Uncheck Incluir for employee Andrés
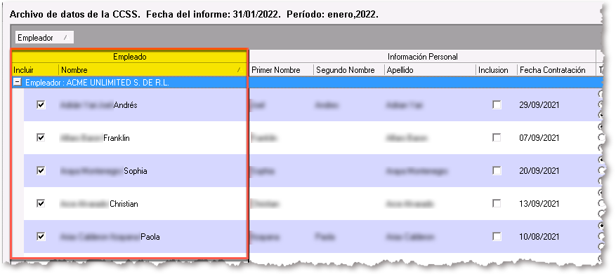 41,105
